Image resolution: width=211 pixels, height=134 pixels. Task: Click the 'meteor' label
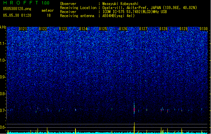tap(48, 10)
